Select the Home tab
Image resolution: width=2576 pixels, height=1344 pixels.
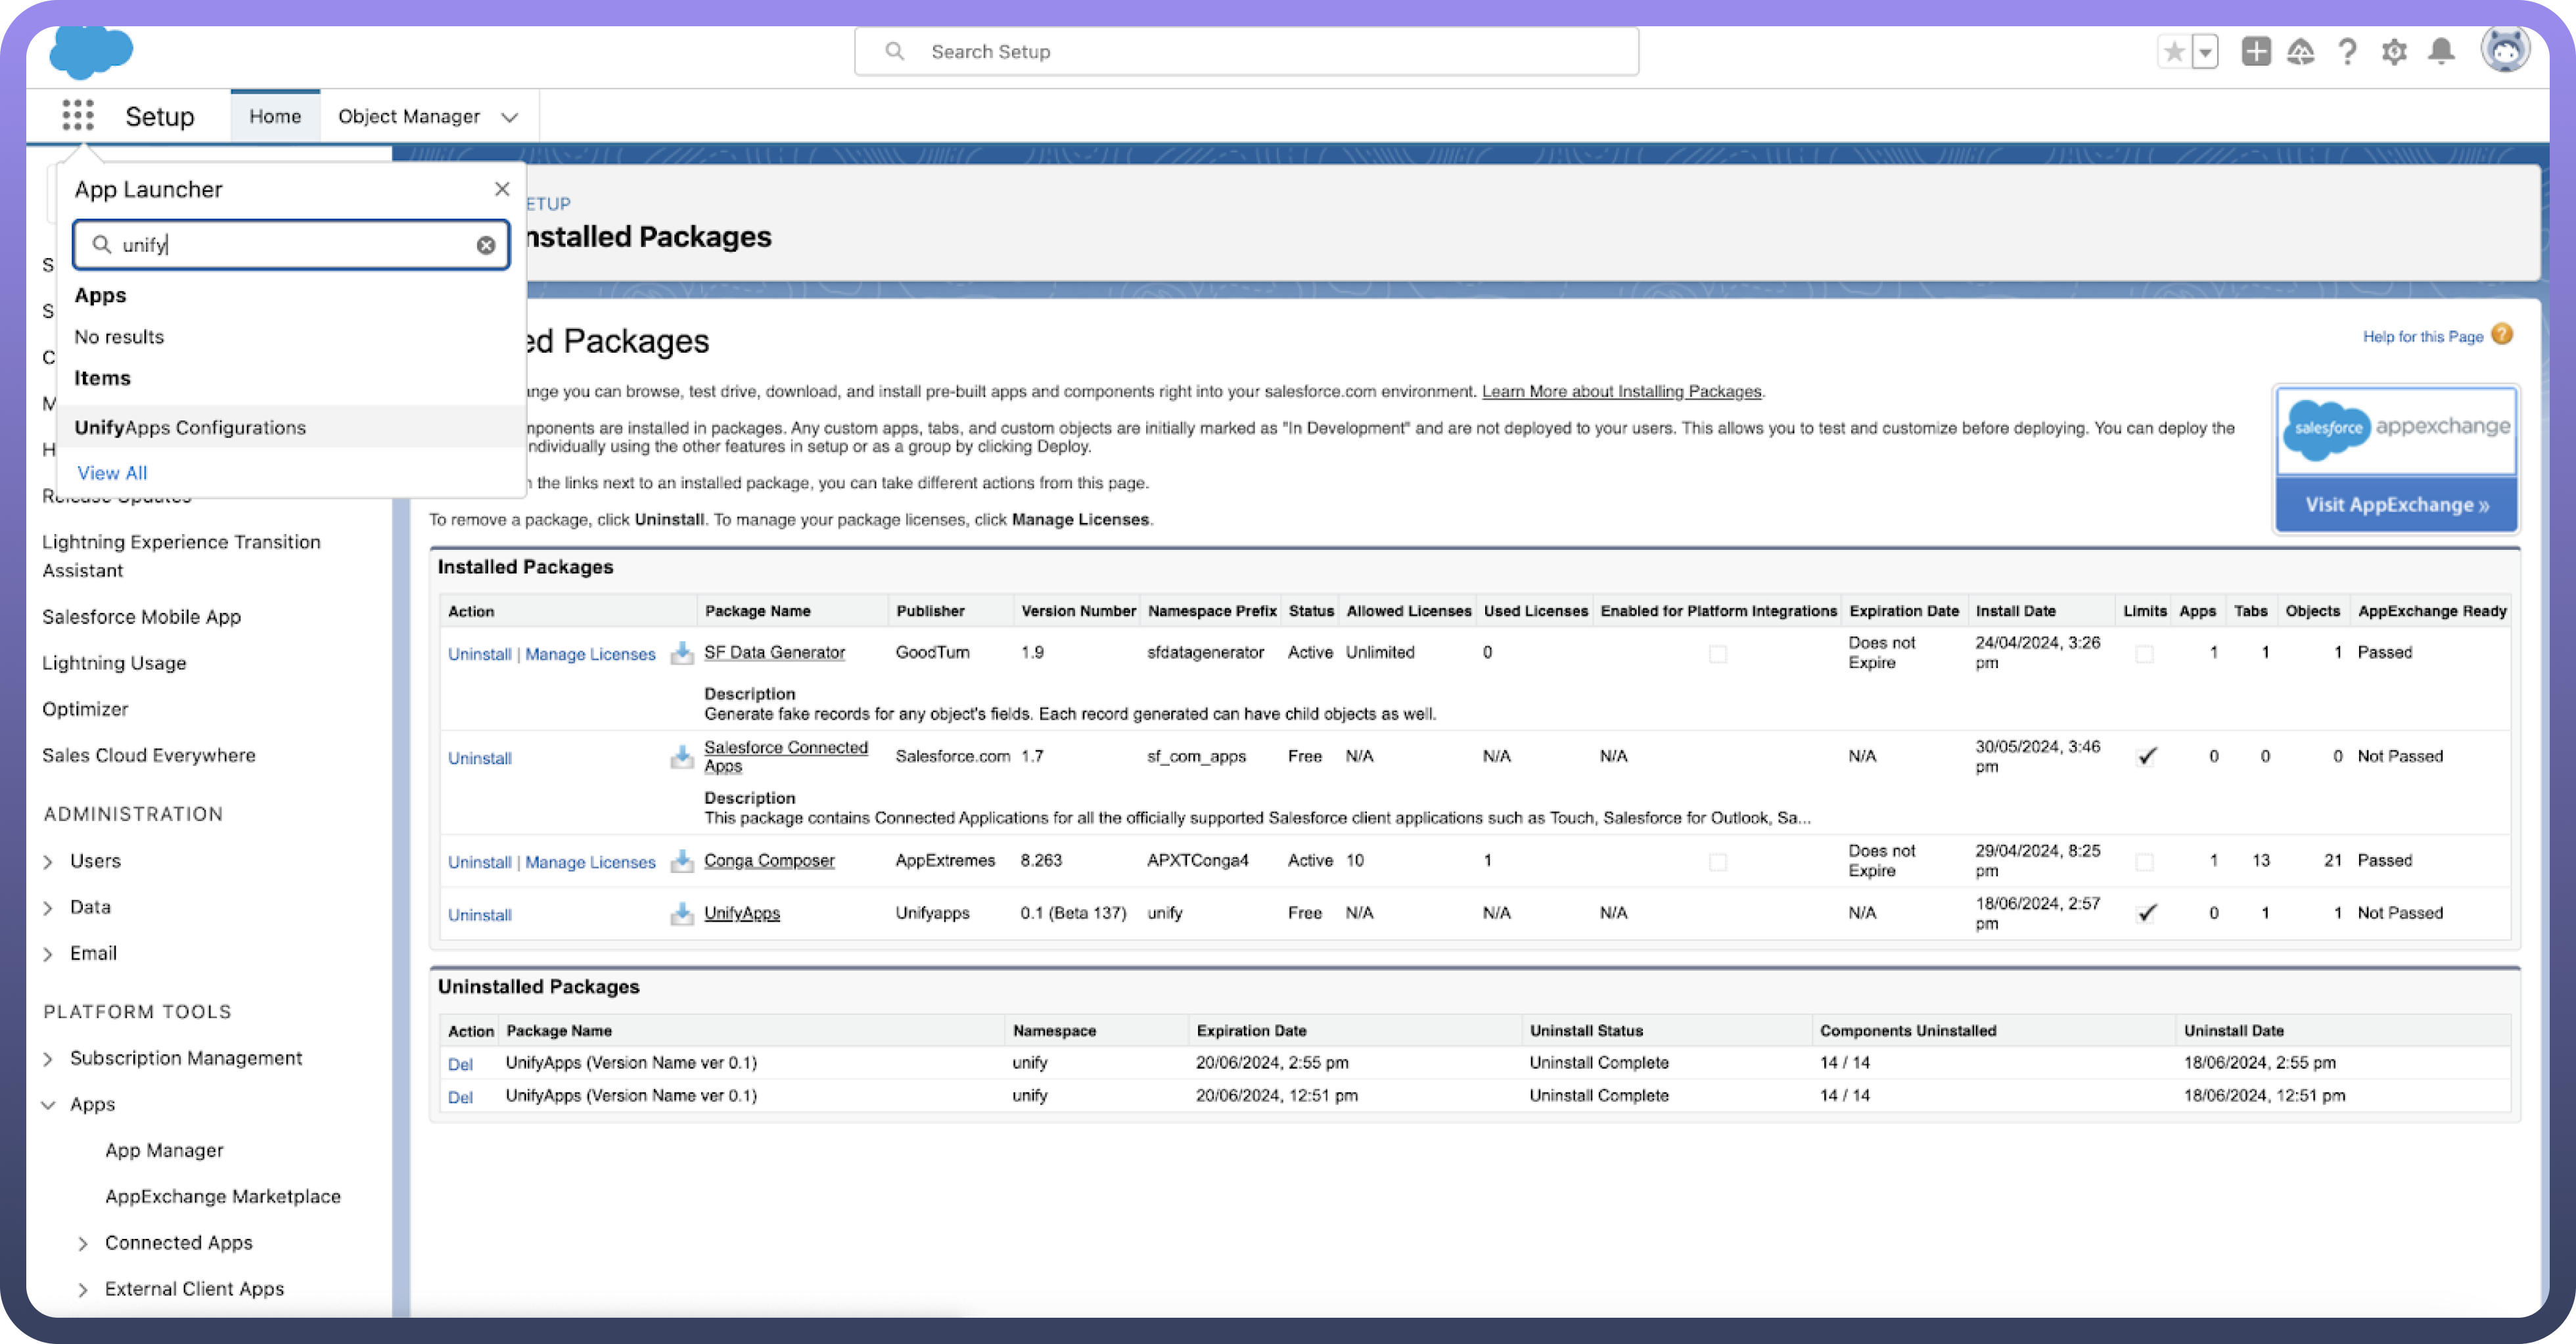click(x=275, y=116)
